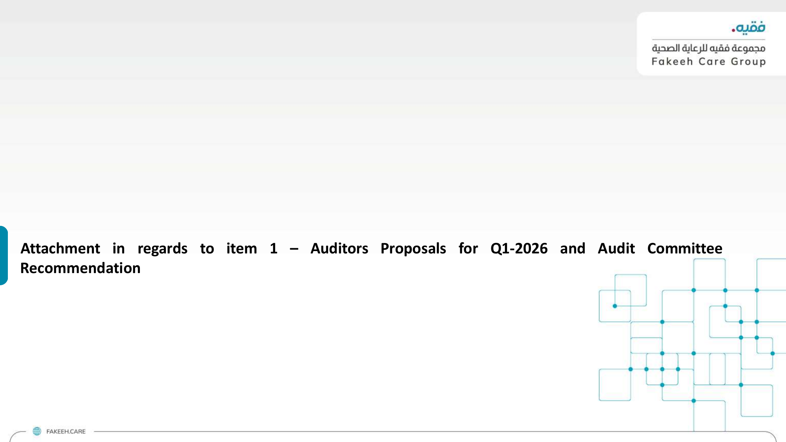Click the standalone empty square at the pattern's lower left

coord(615,385)
